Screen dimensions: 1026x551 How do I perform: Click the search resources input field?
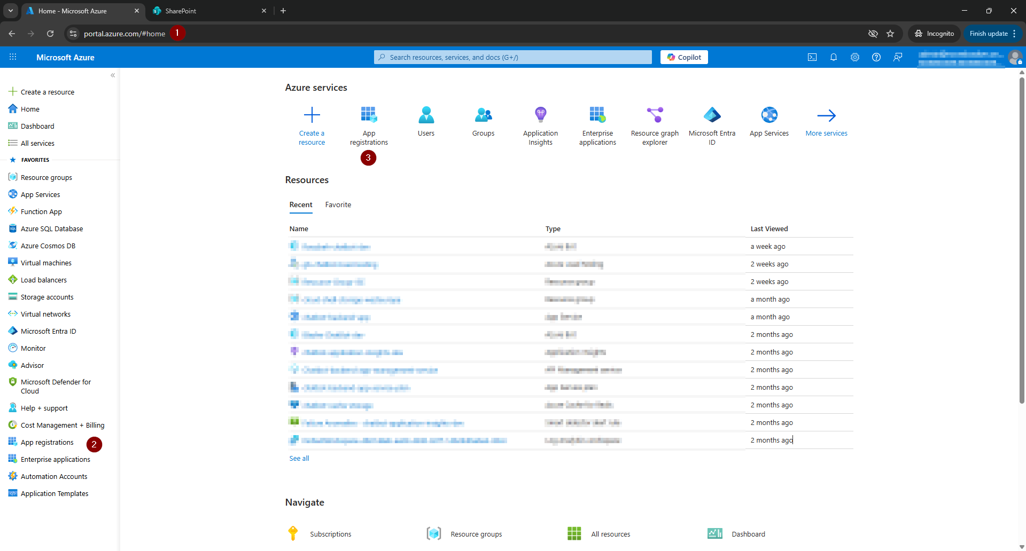pyautogui.click(x=513, y=57)
